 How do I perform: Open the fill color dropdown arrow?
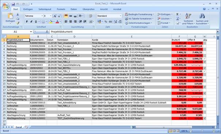pos(54,21)
